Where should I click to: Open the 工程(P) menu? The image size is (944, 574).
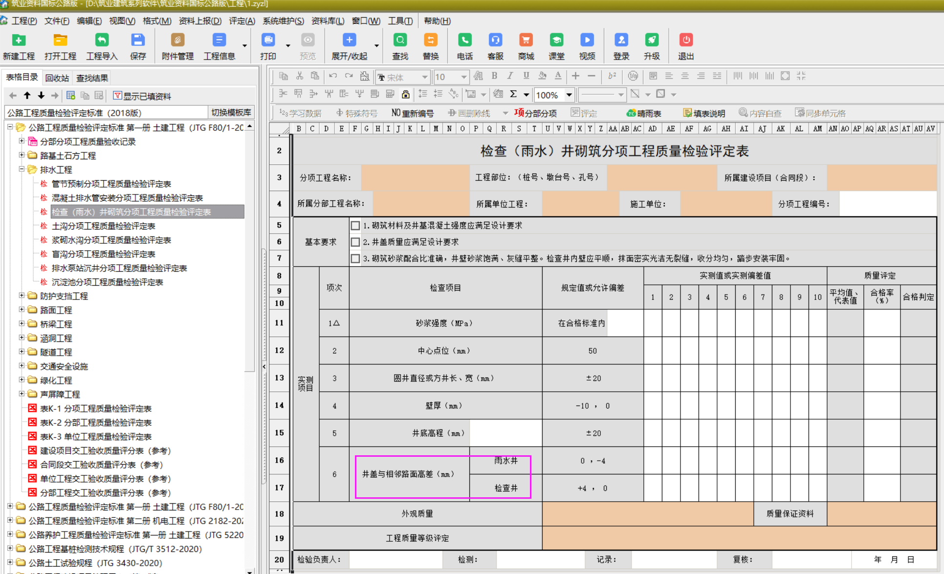tap(24, 21)
